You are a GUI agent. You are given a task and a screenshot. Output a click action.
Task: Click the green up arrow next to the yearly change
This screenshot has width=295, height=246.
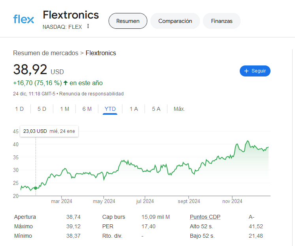[x=66, y=83]
